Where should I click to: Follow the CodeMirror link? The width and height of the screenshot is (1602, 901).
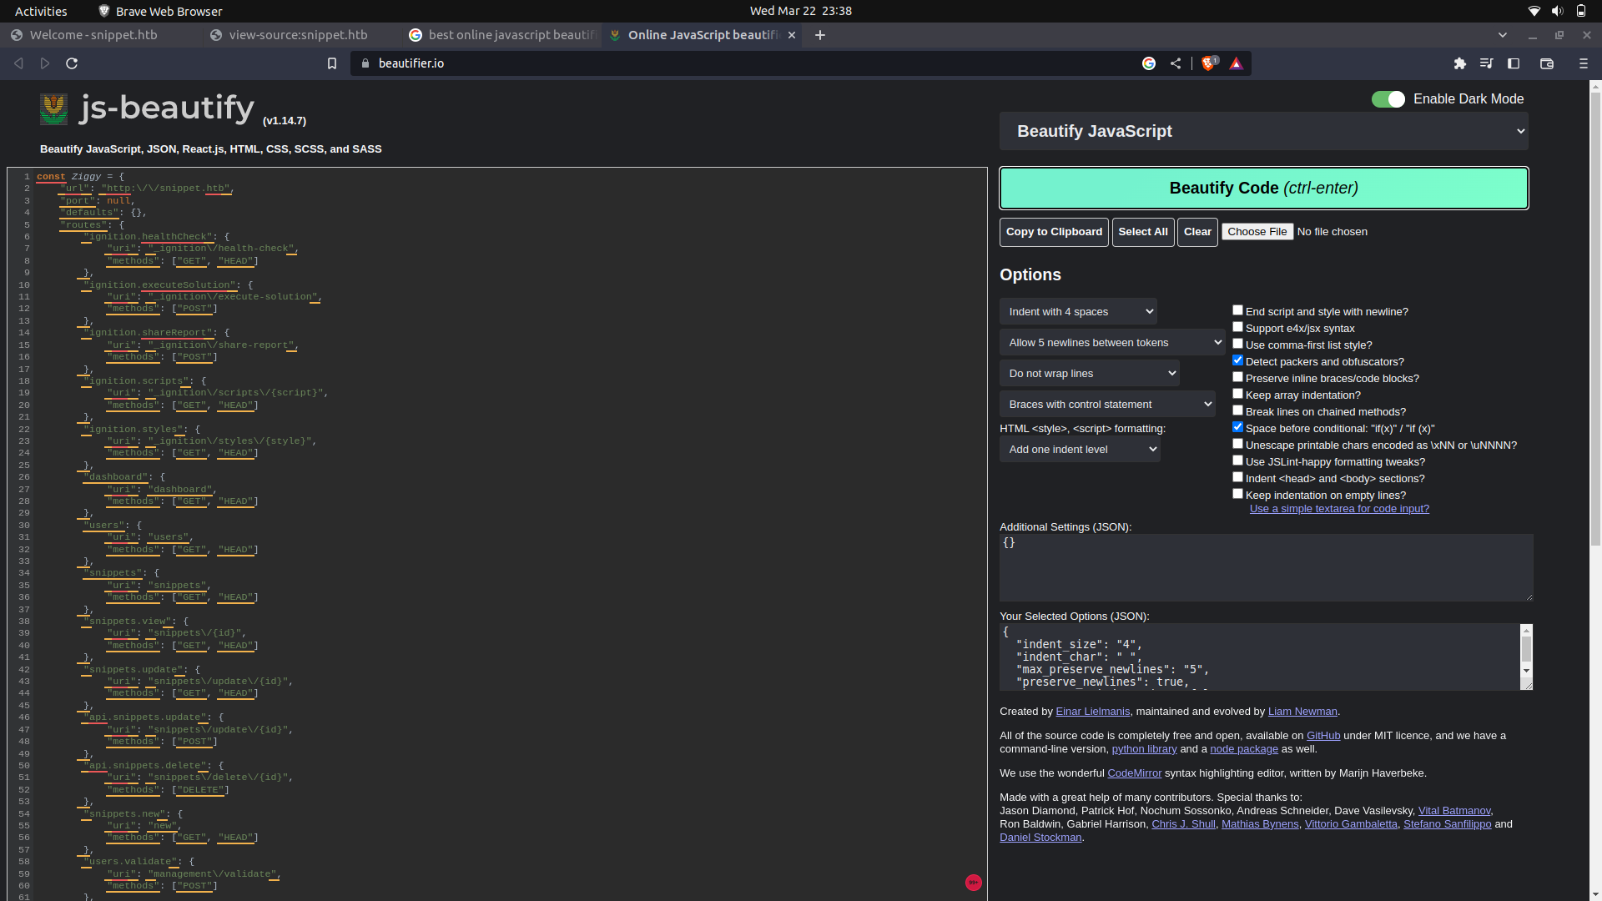click(x=1133, y=773)
